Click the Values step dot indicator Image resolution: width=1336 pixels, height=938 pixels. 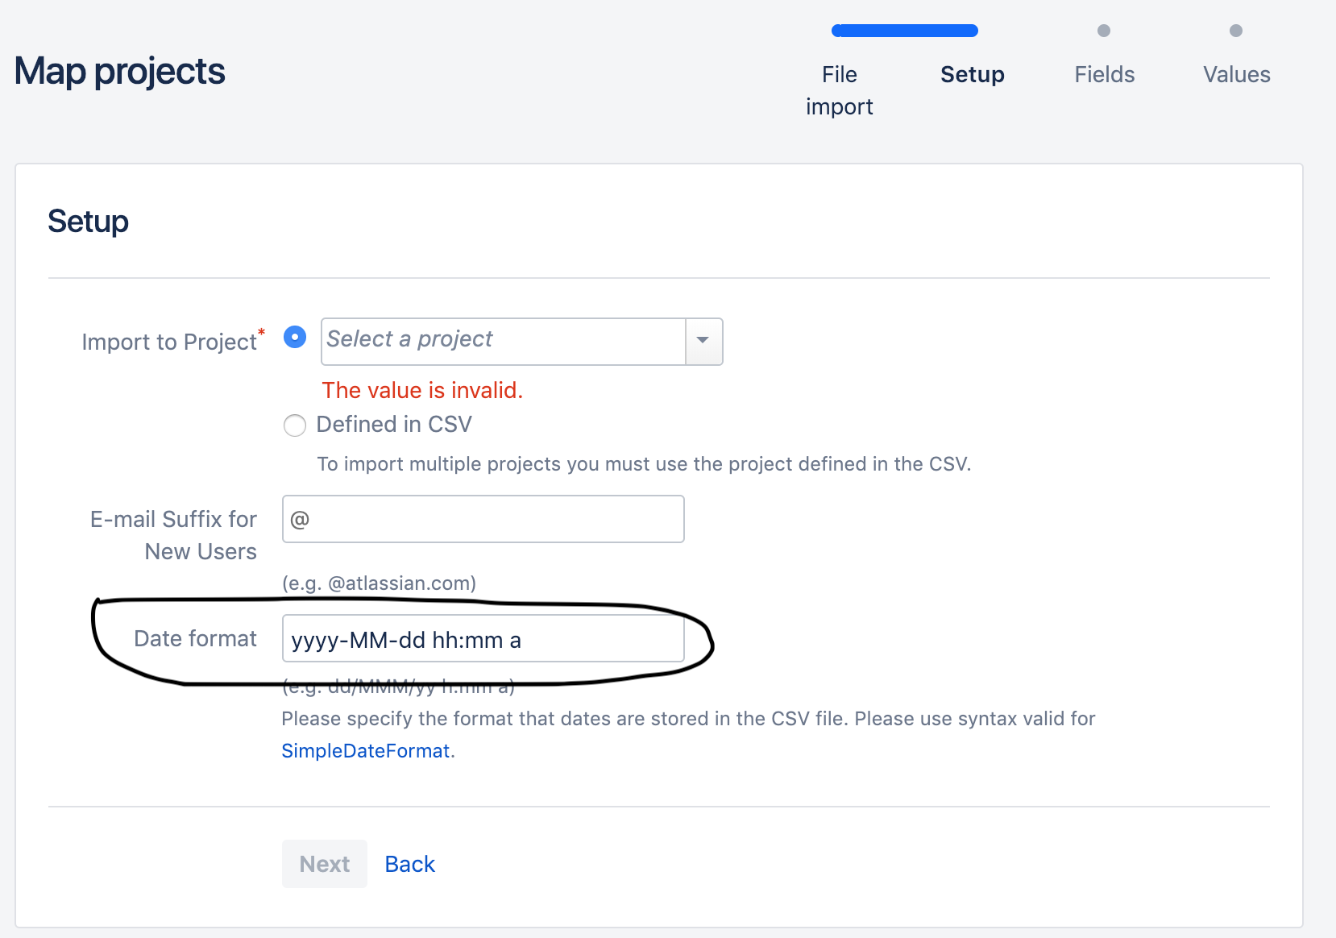[1236, 31]
